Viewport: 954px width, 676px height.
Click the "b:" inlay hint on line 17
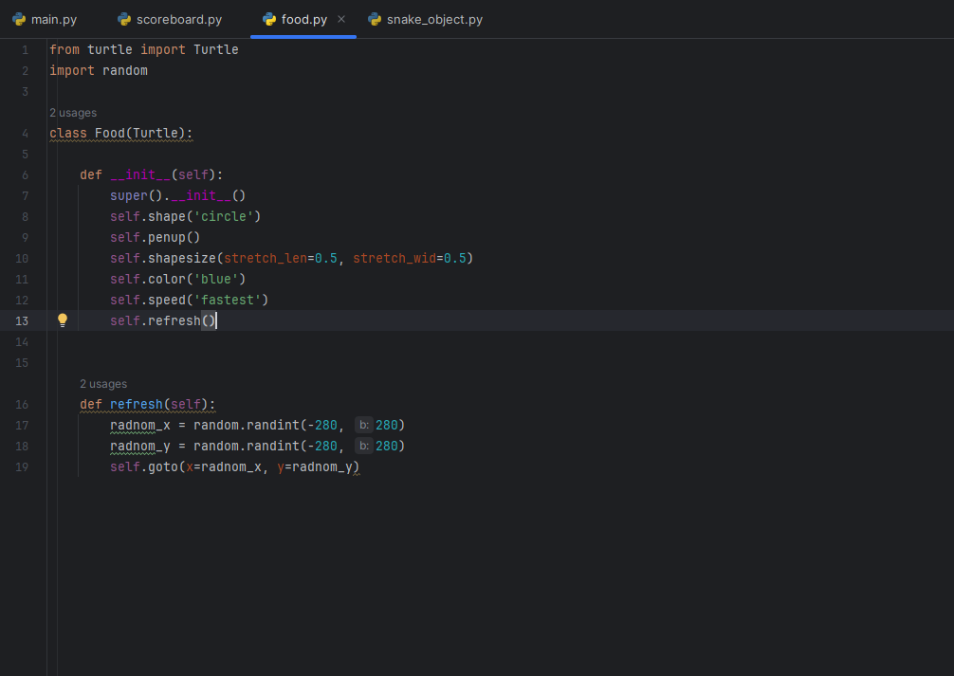pos(363,425)
